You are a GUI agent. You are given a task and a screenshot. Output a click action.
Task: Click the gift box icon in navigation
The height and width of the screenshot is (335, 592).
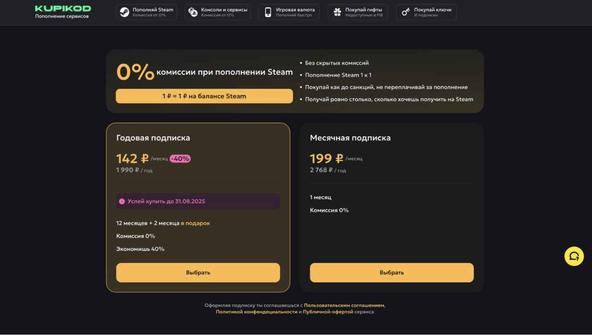pyautogui.click(x=337, y=12)
